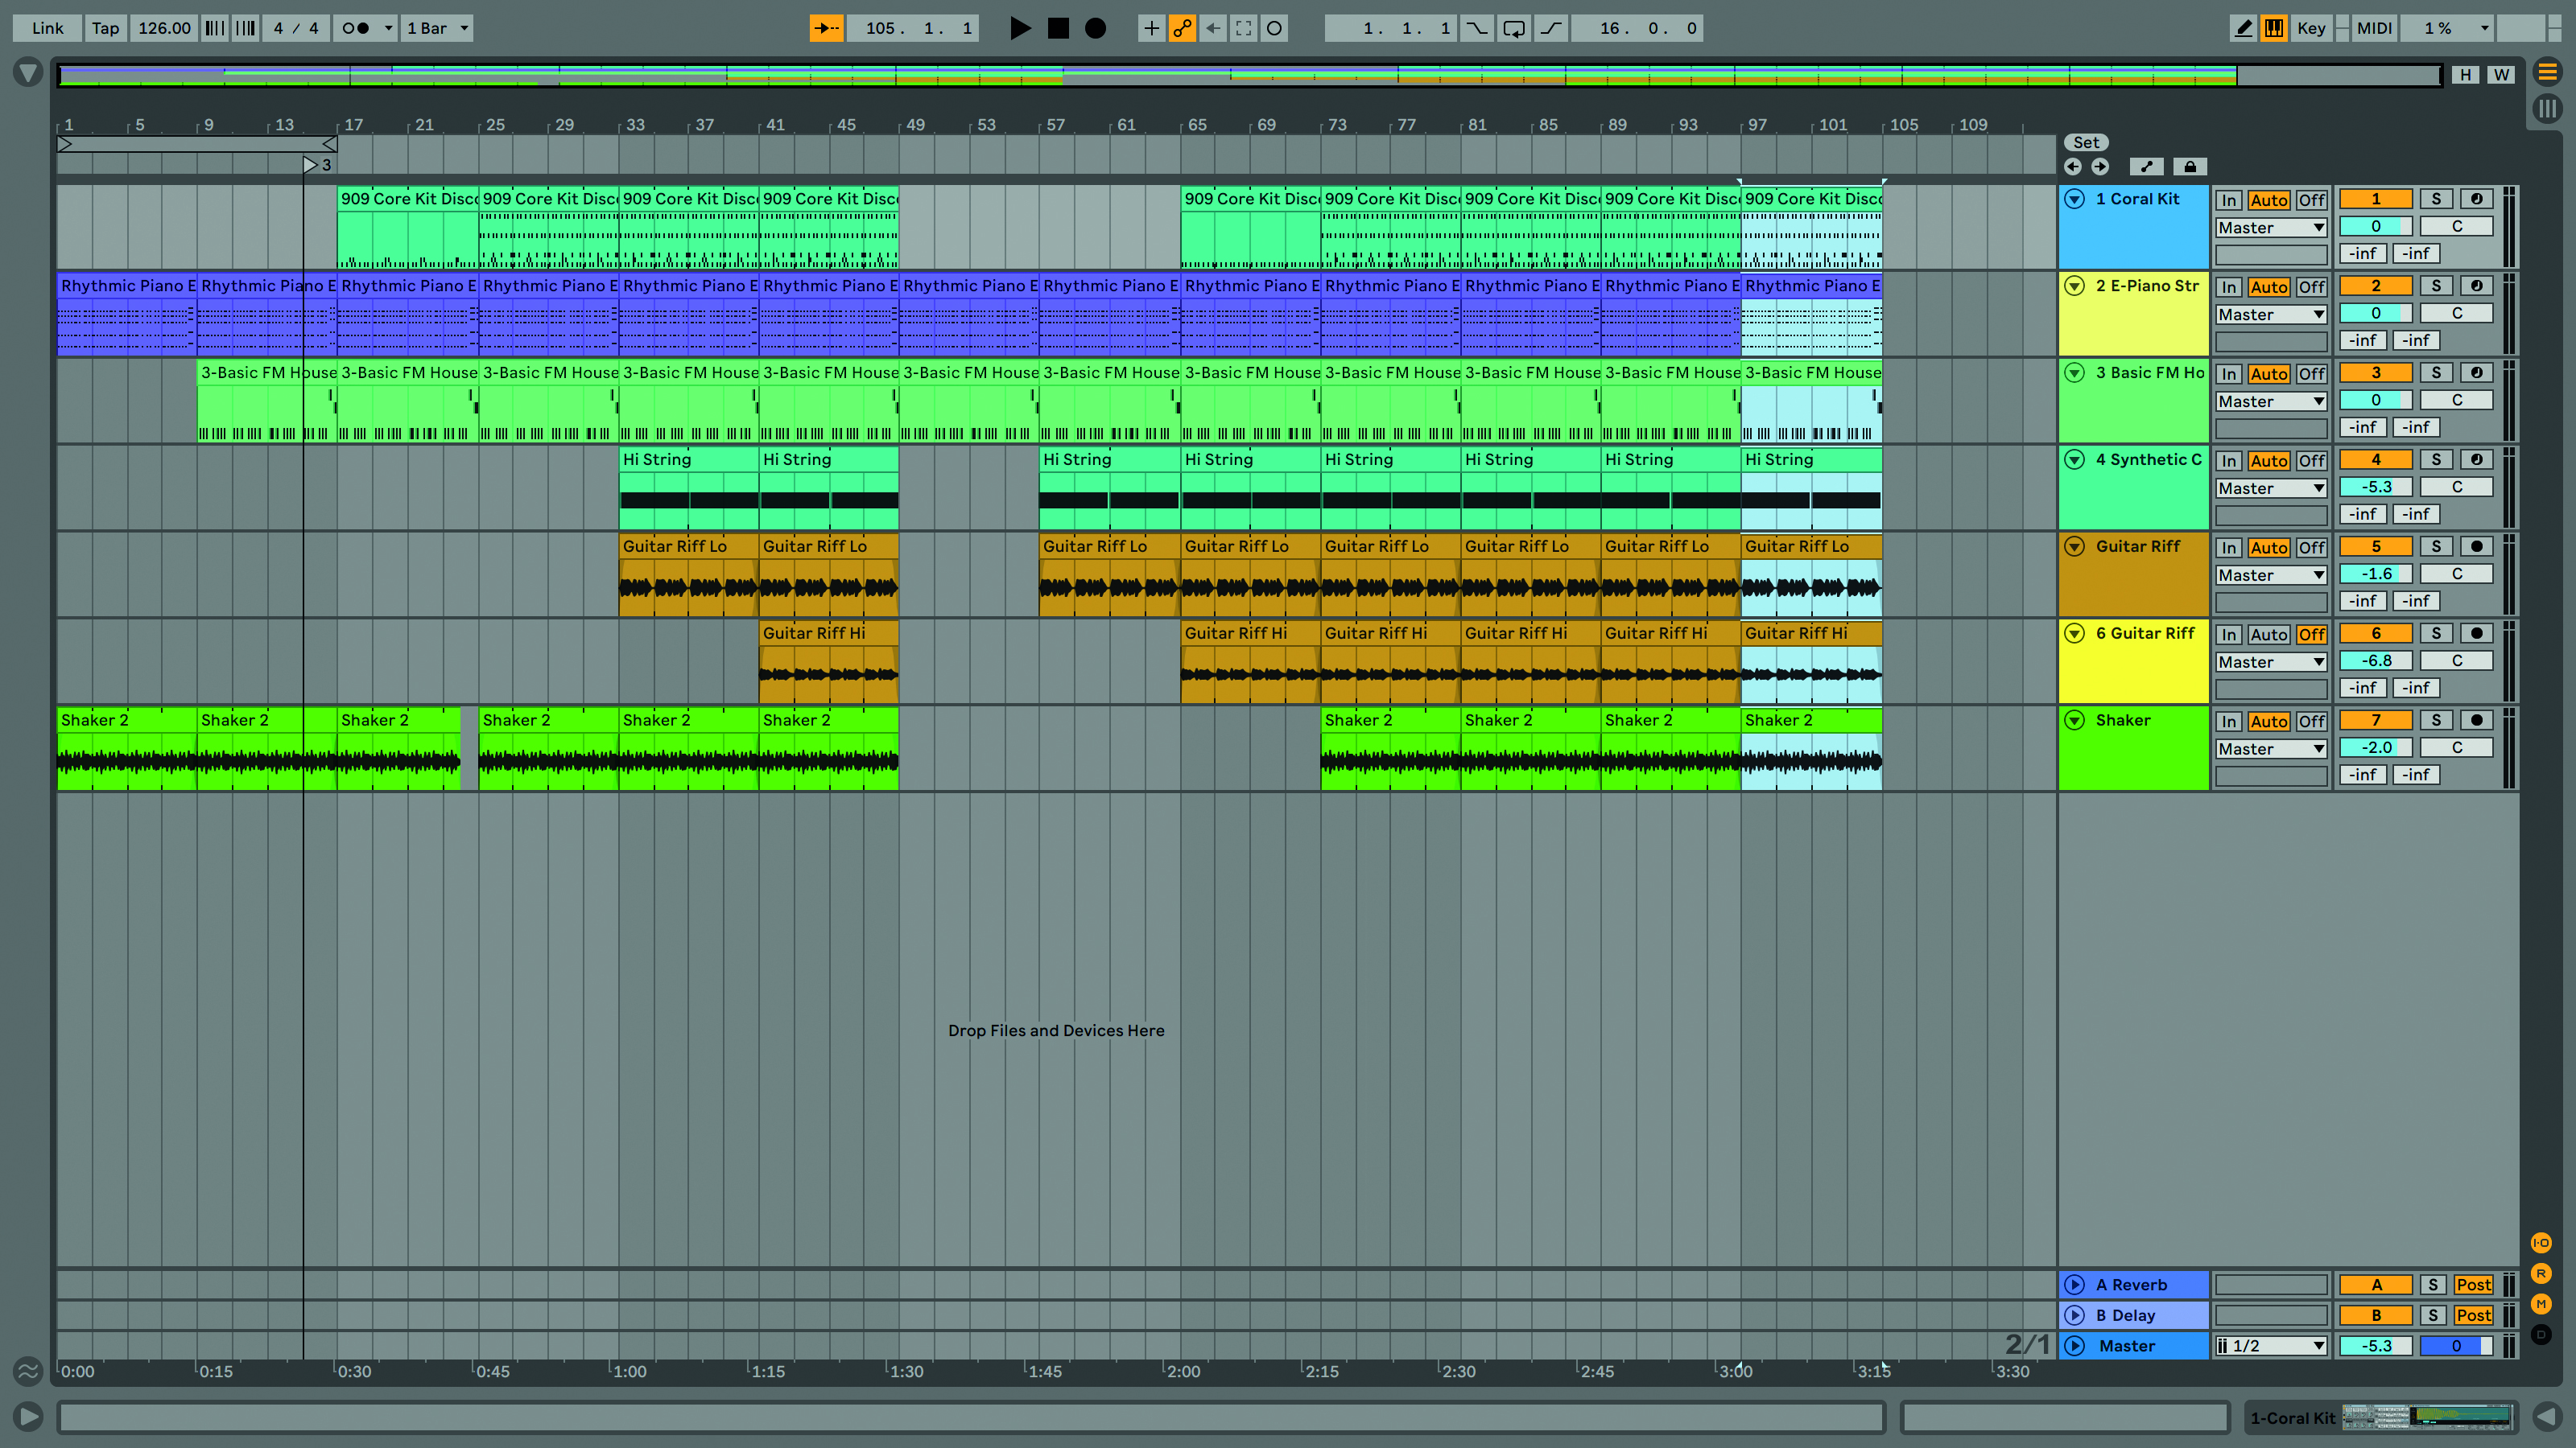Toggle the Returns section R icon
The height and width of the screenshot is (1448, 2576).
pyautogui.click(x=2541, y=1273)
